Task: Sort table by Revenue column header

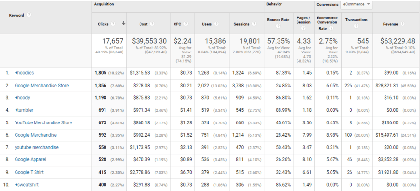Action: pyautogui.click(x=390, y=24)
